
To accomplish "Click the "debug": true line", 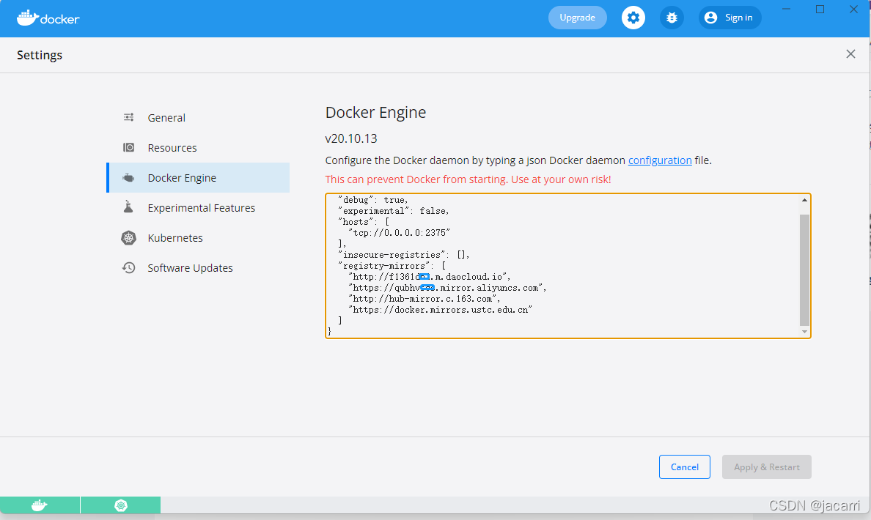I will pos(372,200).
